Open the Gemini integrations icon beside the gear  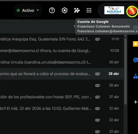(77, 11)
